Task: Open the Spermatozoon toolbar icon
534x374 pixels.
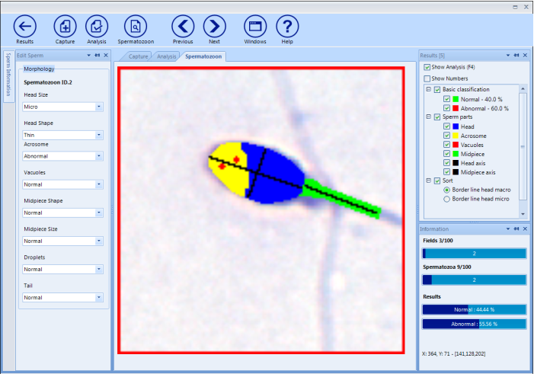Action: point(136,26)
